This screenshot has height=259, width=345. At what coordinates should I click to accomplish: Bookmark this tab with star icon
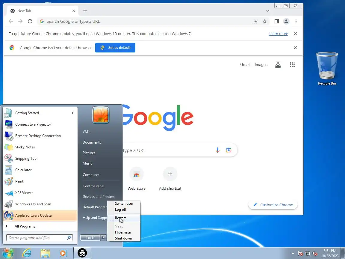265,21
